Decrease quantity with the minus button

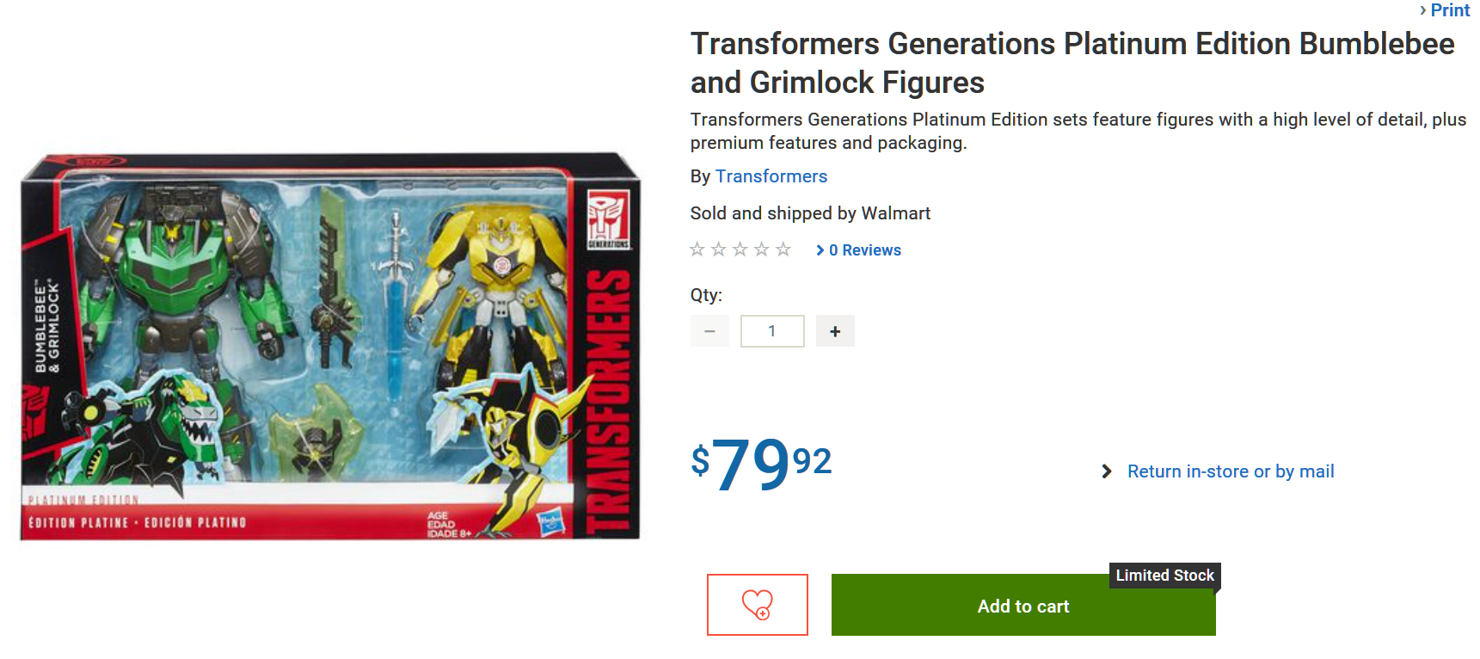(x=709, y=331)
